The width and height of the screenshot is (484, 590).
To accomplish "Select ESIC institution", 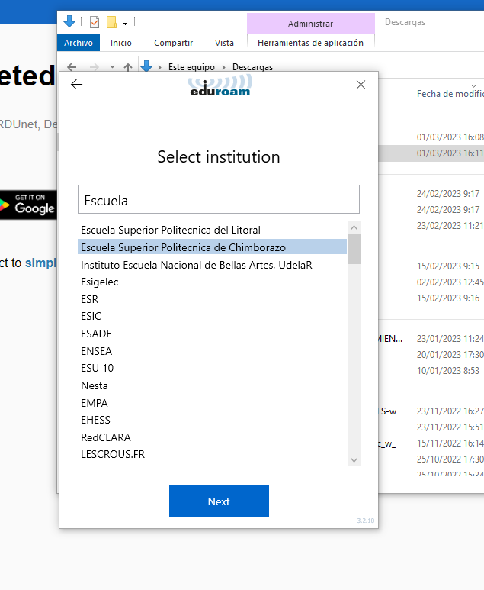I will pyautogui.click(x=213, y=316).
